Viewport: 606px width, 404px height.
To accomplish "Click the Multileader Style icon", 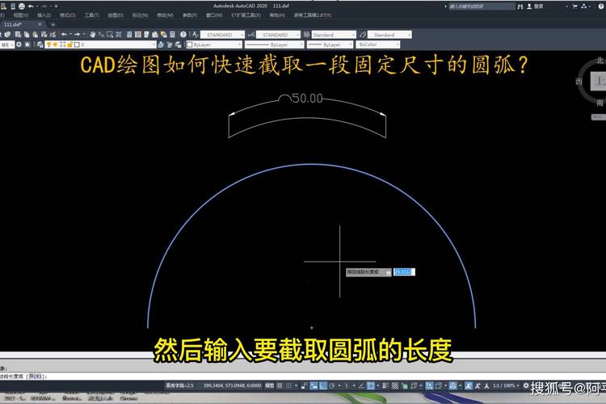I will (363, 35).
